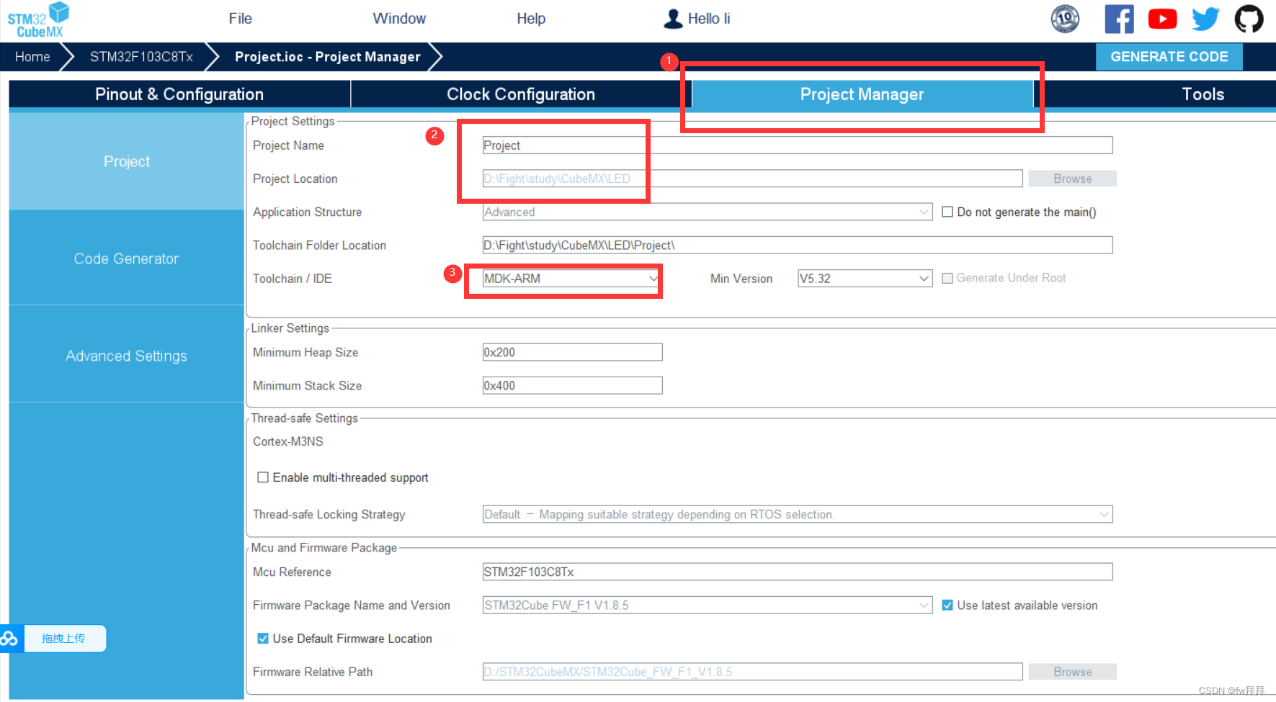Screen dimensions: 1276x702
Task: Click the Baidu cloud upload icon
Action: (9, 639)
